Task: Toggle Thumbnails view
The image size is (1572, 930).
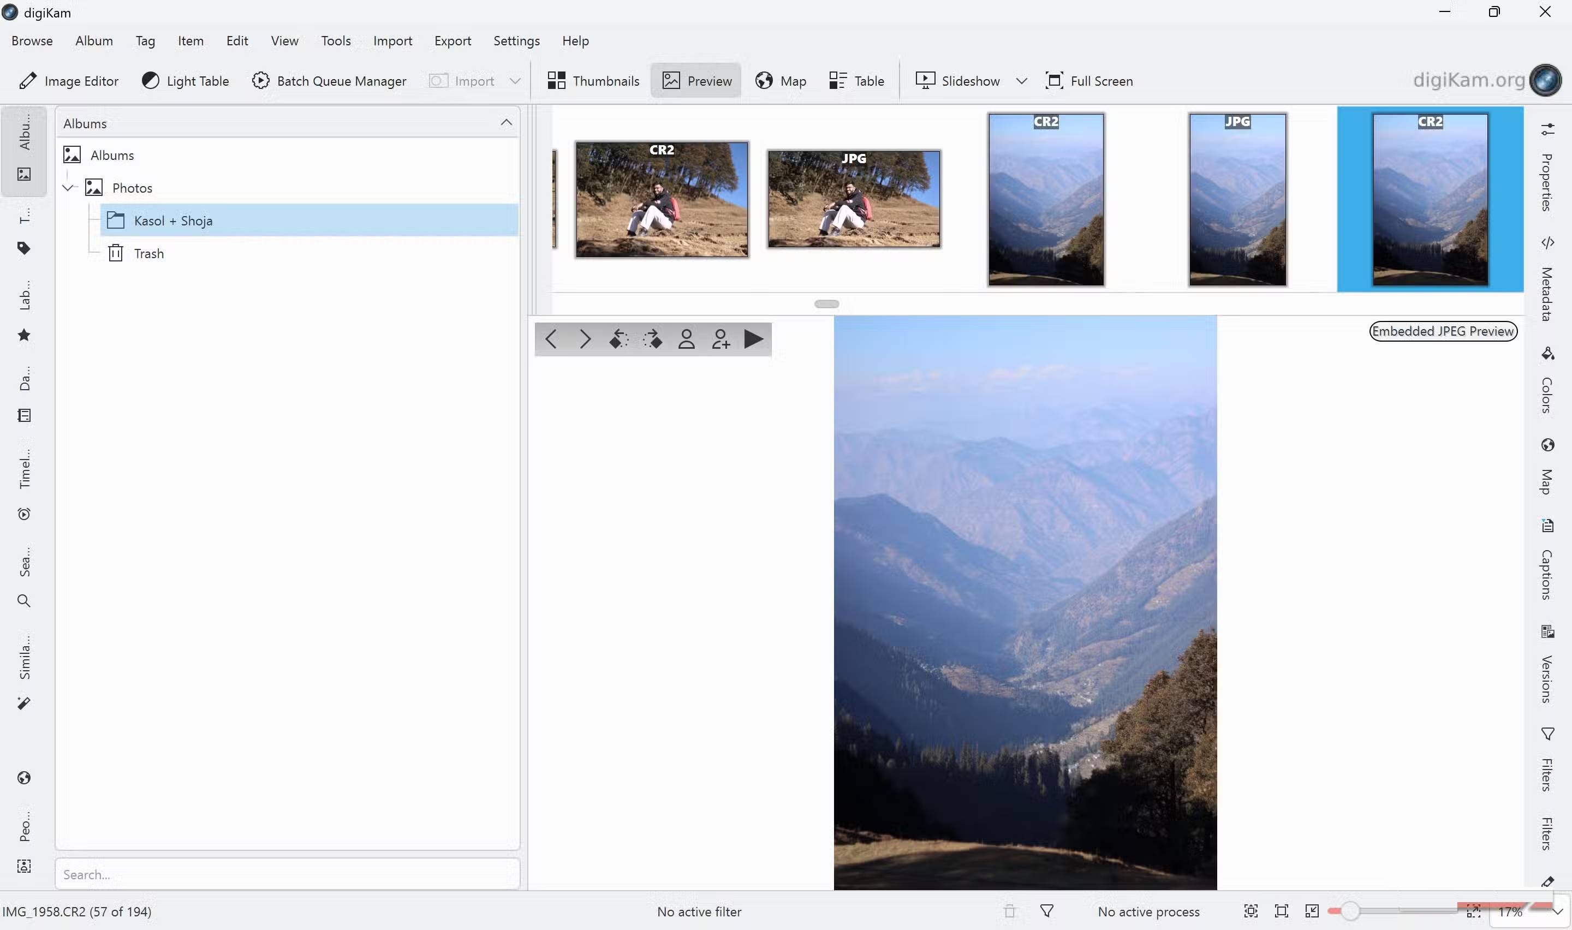Action: pos(592,80)
